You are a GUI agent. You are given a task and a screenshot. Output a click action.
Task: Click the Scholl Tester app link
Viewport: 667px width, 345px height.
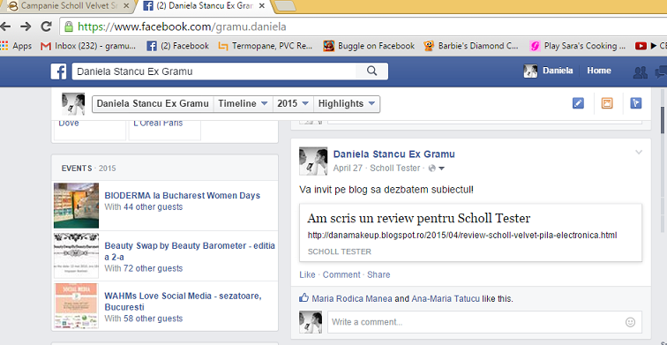point(394,168)
